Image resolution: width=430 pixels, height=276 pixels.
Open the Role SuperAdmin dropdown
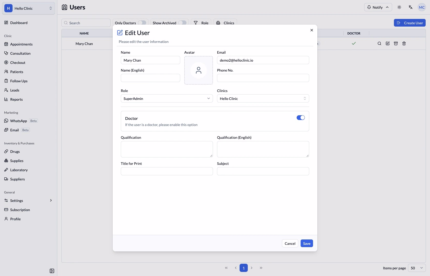click(x=167, y=98)
